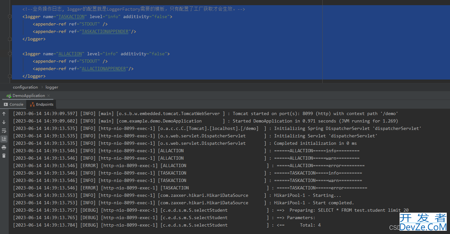Screen dimensions: 450x234
Task: Click the "ALLACTIONAPPENDER" ref value
Action: [x=104, y=69]
